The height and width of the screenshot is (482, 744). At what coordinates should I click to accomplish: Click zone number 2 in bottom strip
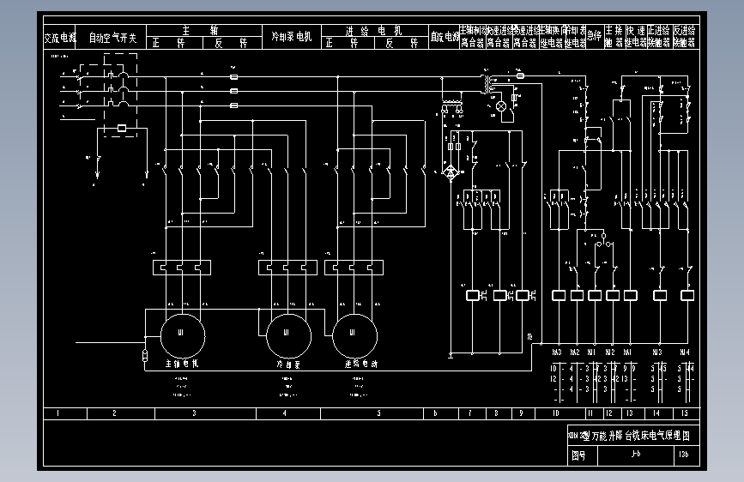(x=114, y=413)
